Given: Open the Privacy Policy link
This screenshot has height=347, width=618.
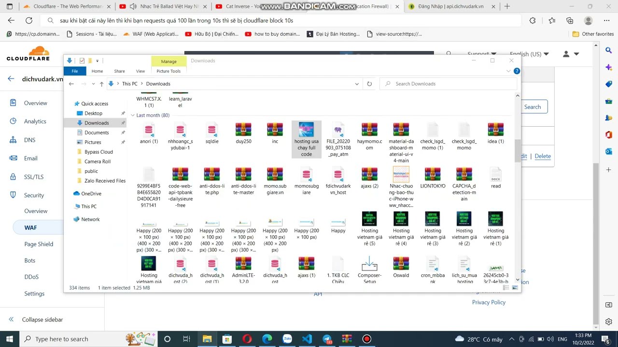Looking at the screenshot, I should click(x=489, y=302).
